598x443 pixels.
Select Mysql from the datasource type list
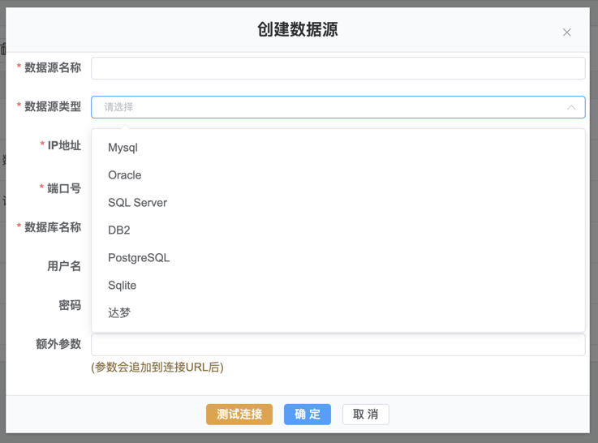point(123,148)
